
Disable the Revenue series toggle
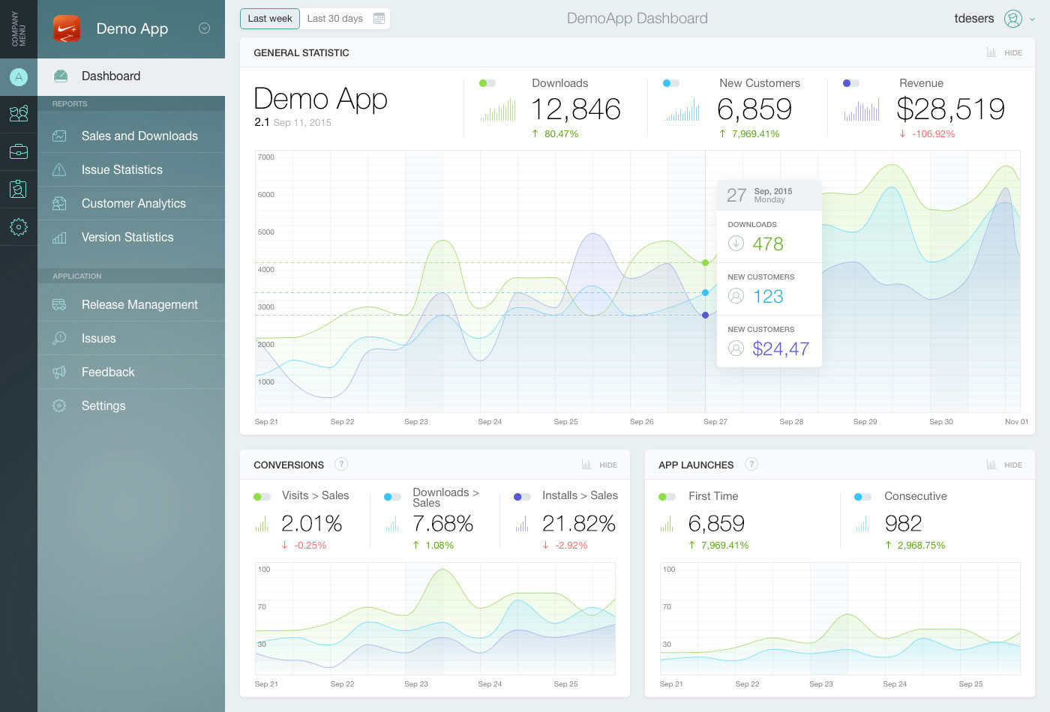850,83
